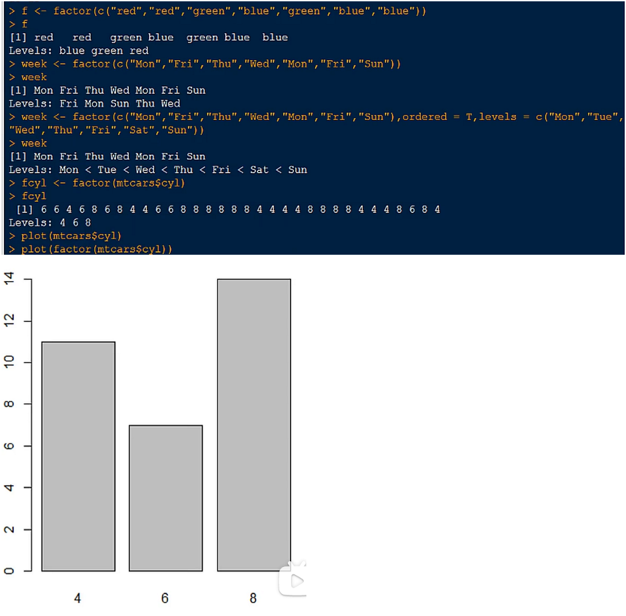Click the output row 'red red green blue'
The image size is (626, 616).
point(148,38)
